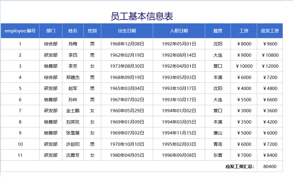
Task: Click the name cell 许赵阳
Action: [x=73, y=144]
